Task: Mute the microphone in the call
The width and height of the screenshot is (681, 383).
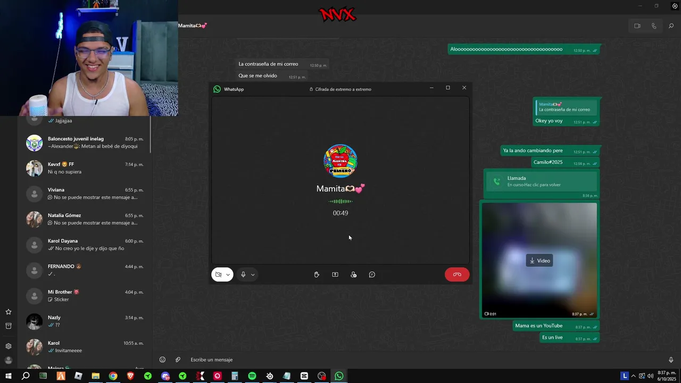Action: point(243,274)
